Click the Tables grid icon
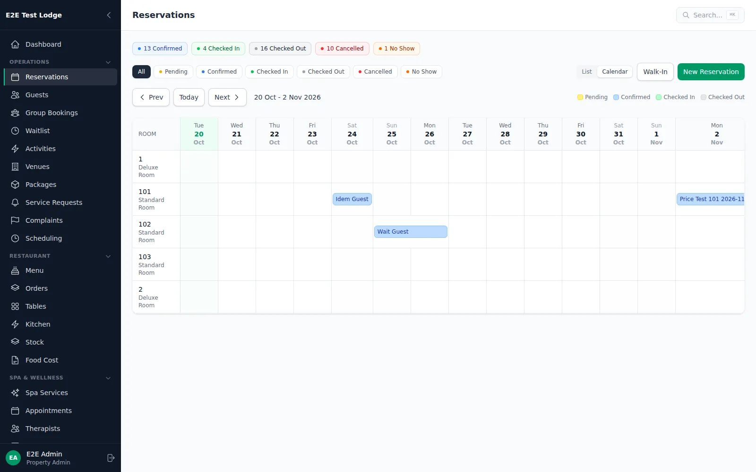This screenshot has height=472, width=756. click(x=15, y=306)
